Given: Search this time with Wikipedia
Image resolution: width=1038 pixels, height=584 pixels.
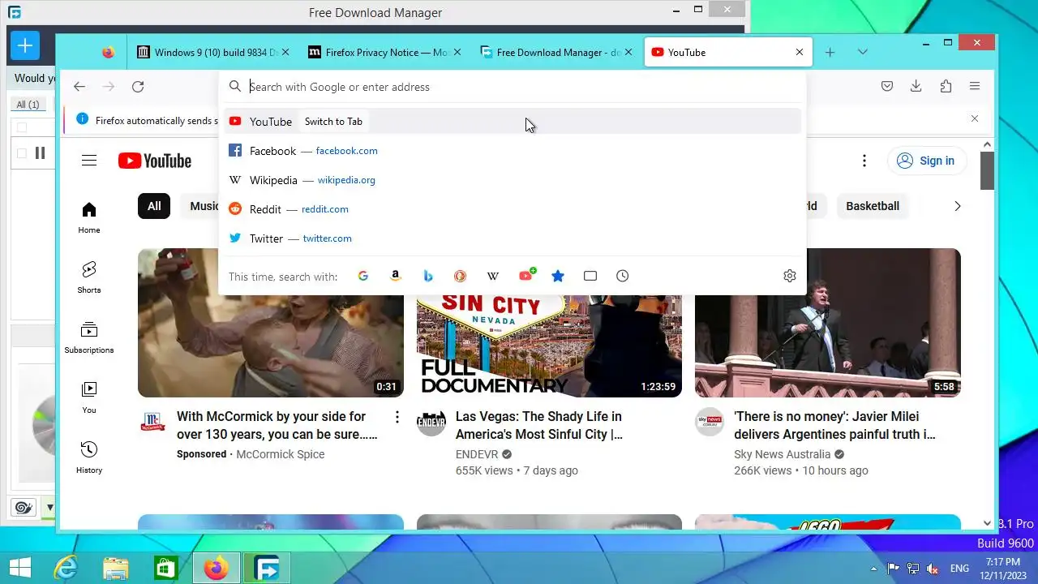Looking at the screenshot, I should tap(493, 276).
